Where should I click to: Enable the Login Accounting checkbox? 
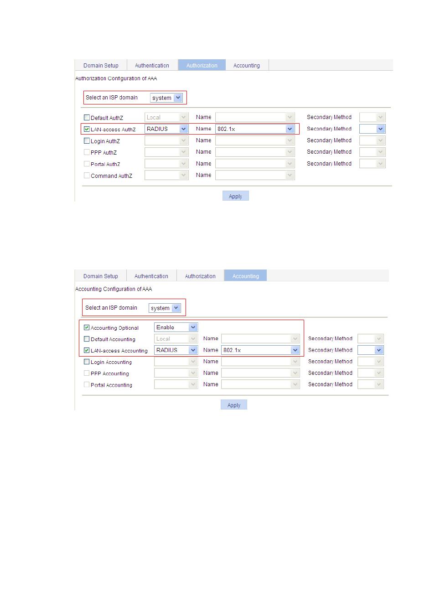point(87,362)
